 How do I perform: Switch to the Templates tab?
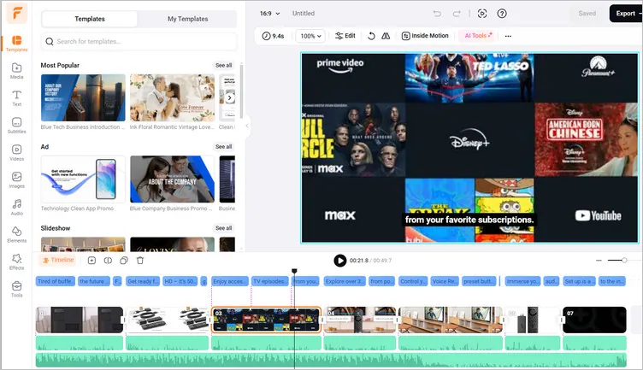pos(90,19)
